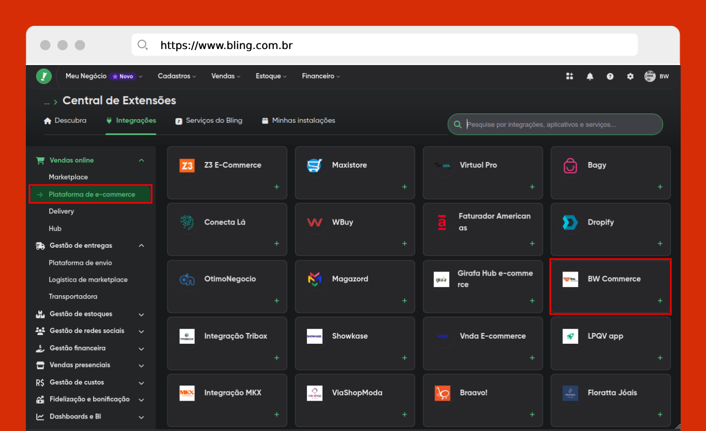Expand the Vendas presenciais section
Screen dimensions: 706x431
click(x=142, y=366)
